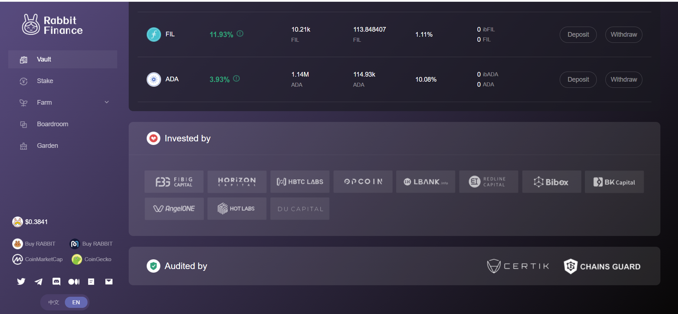Open the Discord social icon
Viewport: 678px width, 314px height.
(x=56, y=282)
